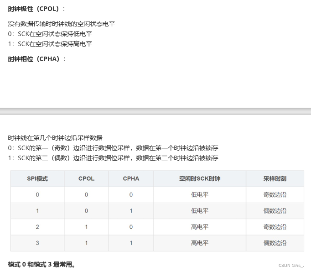Click the SPI模式 cell showing 1
Image resolution: width=311 pixels, height=272 pixels.
click(37, 211)
